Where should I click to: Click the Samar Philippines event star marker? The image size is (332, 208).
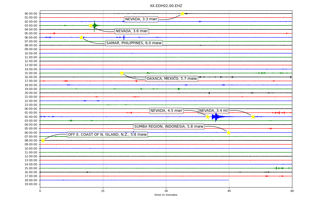pyautogui.click(x=81, y=37)
